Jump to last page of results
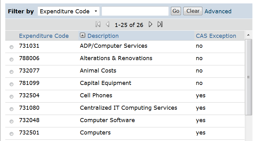The width and height of the screenshot is (253, 141). click(160, 24)
